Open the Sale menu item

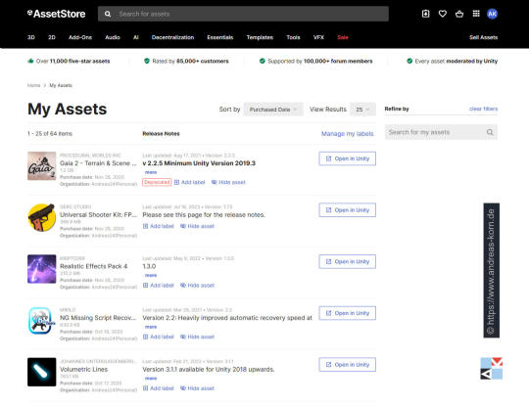(343, 37)
